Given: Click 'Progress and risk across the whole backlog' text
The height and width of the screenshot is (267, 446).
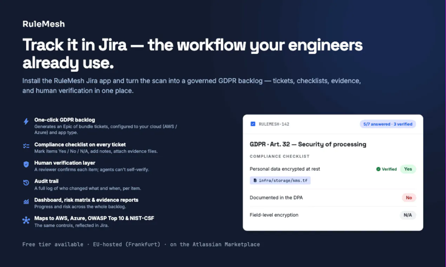Looking at the screenshot, I should (x=80, y=207).
